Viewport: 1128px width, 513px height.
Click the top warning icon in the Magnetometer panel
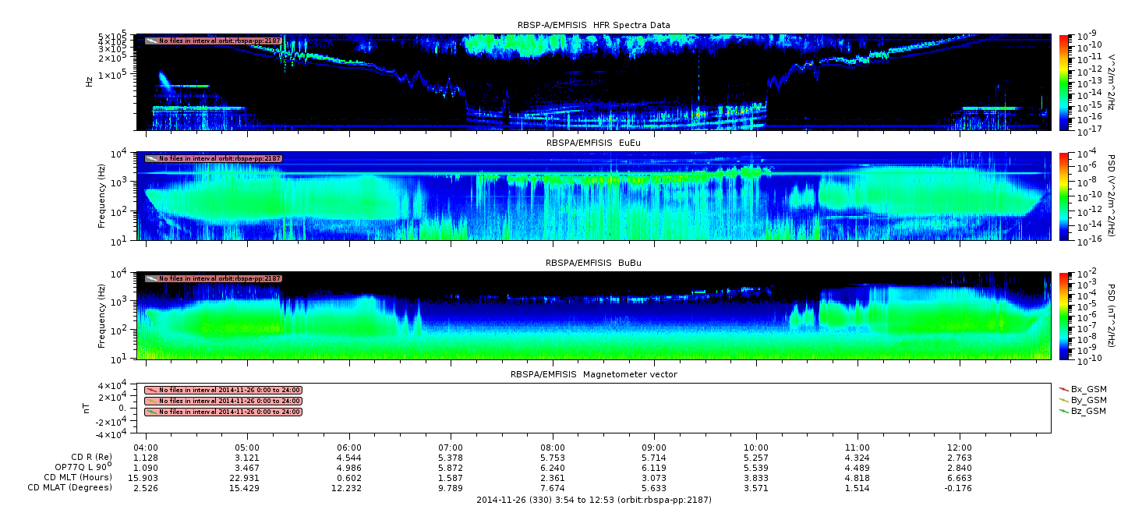tap(151, 390)
